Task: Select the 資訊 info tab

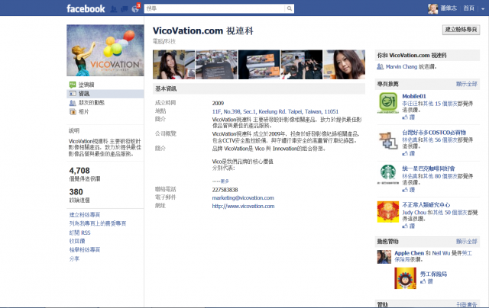Action: [x=105, y=94]
